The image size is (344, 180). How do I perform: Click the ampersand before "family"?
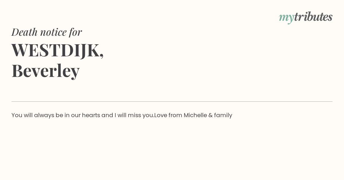(x=210, y=115)
